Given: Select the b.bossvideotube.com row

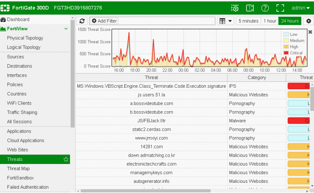Looking at the screenshot, I should coord(151,112).
